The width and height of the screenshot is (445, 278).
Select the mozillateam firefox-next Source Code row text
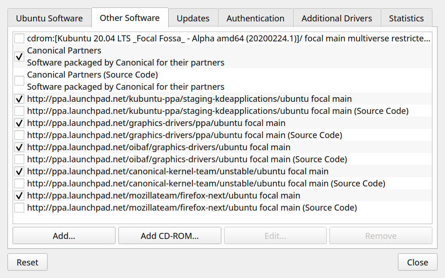(192, 208)
